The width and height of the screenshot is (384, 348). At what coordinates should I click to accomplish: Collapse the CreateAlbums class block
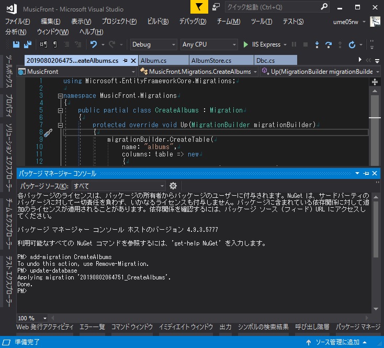click(60, 111)
